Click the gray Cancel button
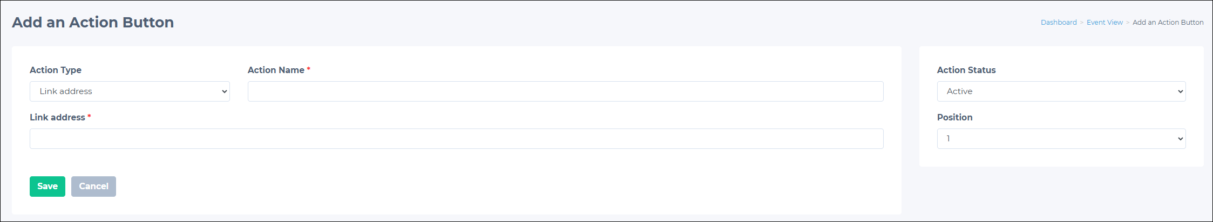Image resolution: width=1213 pixels, height=222 pixels. (x=93, y=187)
